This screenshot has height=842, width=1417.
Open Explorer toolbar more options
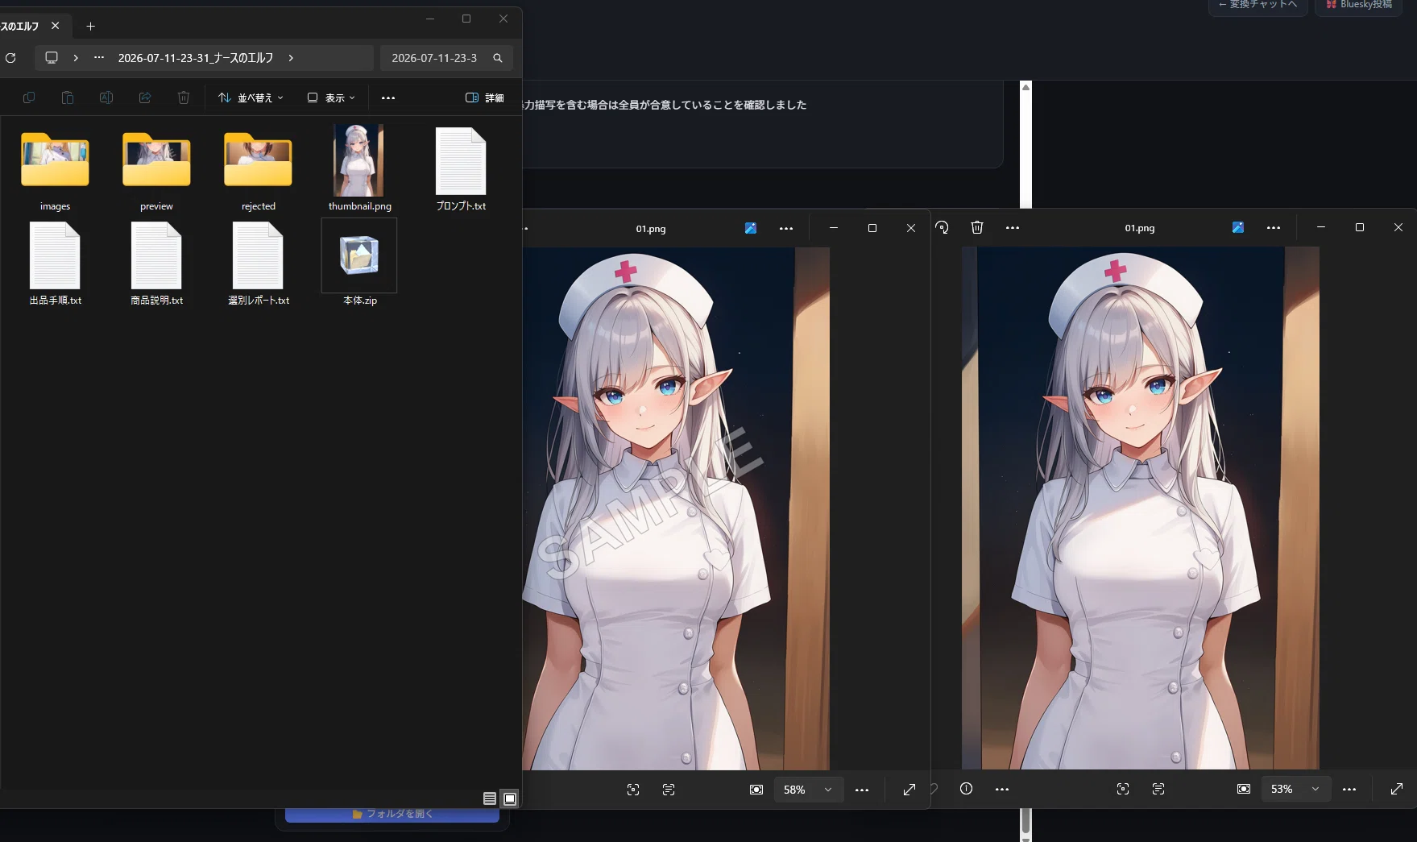(388, 97)
